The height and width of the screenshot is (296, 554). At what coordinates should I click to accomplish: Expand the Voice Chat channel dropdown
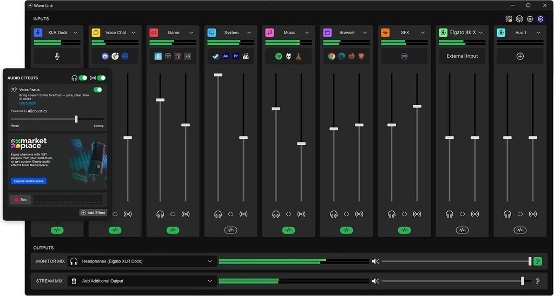point(134,33)
